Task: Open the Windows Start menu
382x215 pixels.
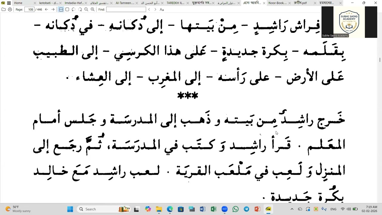Action: tap(70, 209)
